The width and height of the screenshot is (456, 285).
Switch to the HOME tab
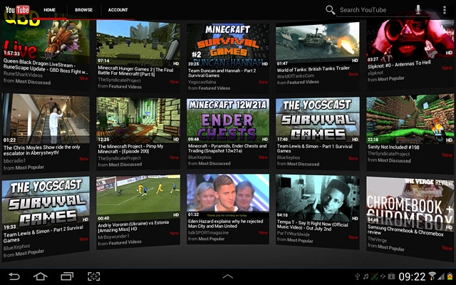click(49, 11)
